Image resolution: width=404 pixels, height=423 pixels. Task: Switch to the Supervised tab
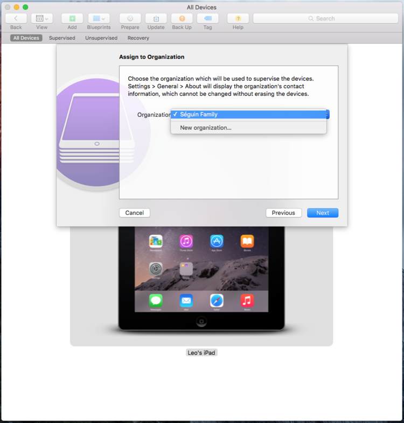click(62, 38)
